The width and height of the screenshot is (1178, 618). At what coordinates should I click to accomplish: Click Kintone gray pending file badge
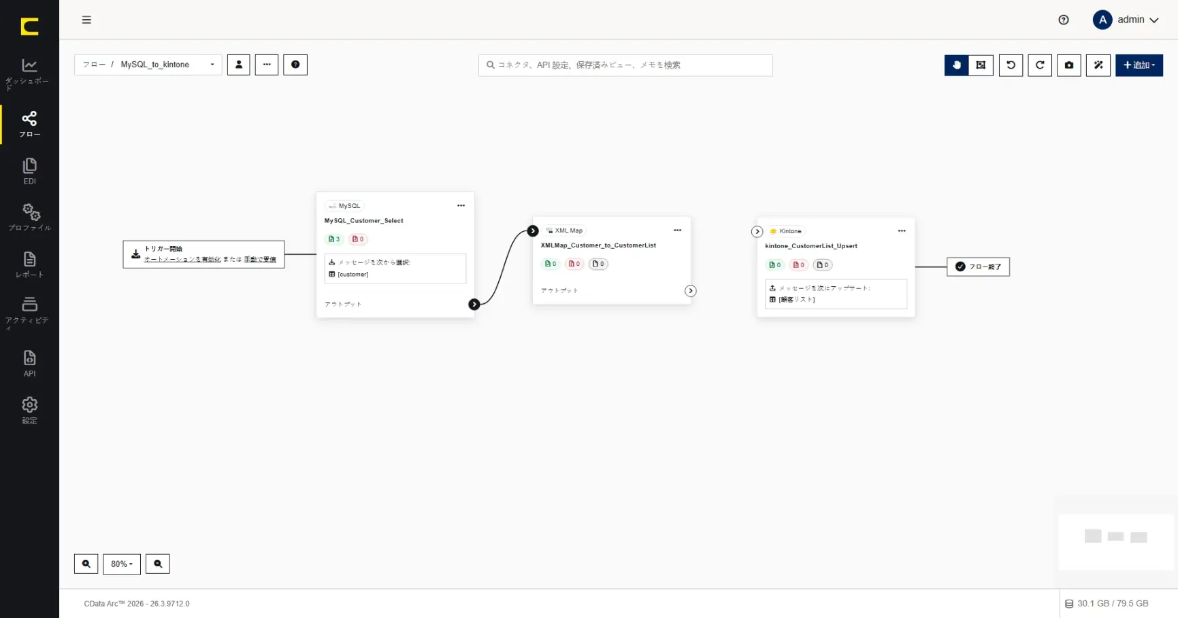point(823,265)
